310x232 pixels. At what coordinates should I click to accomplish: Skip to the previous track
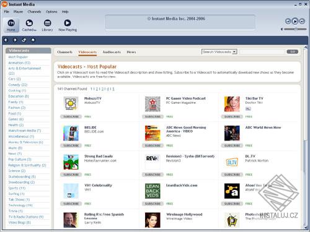click(x=288, y=21)
